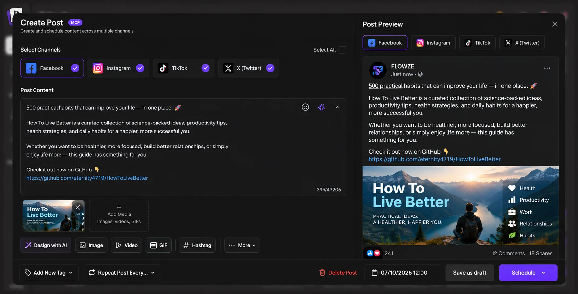Close the Create Post dialog
Screen dimensions: 578x294
coord(555,24)
